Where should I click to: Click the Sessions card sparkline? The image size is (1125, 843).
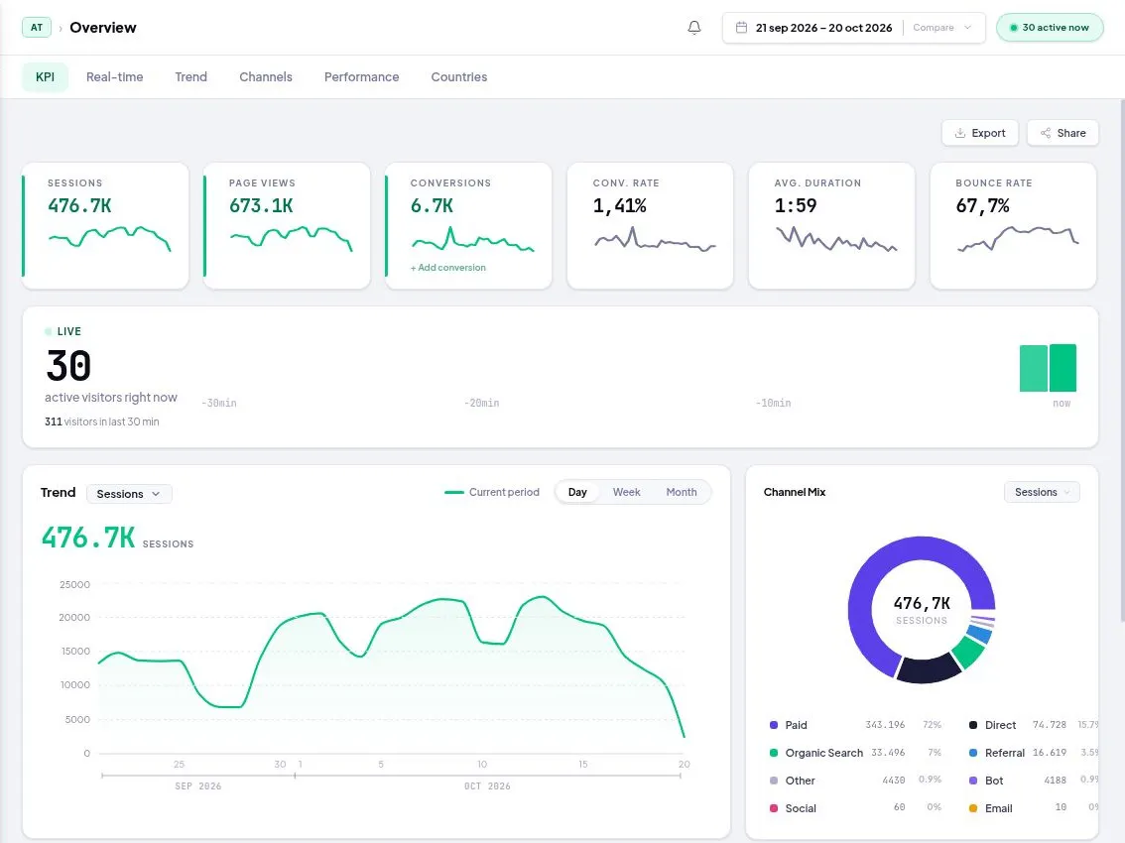109,237
